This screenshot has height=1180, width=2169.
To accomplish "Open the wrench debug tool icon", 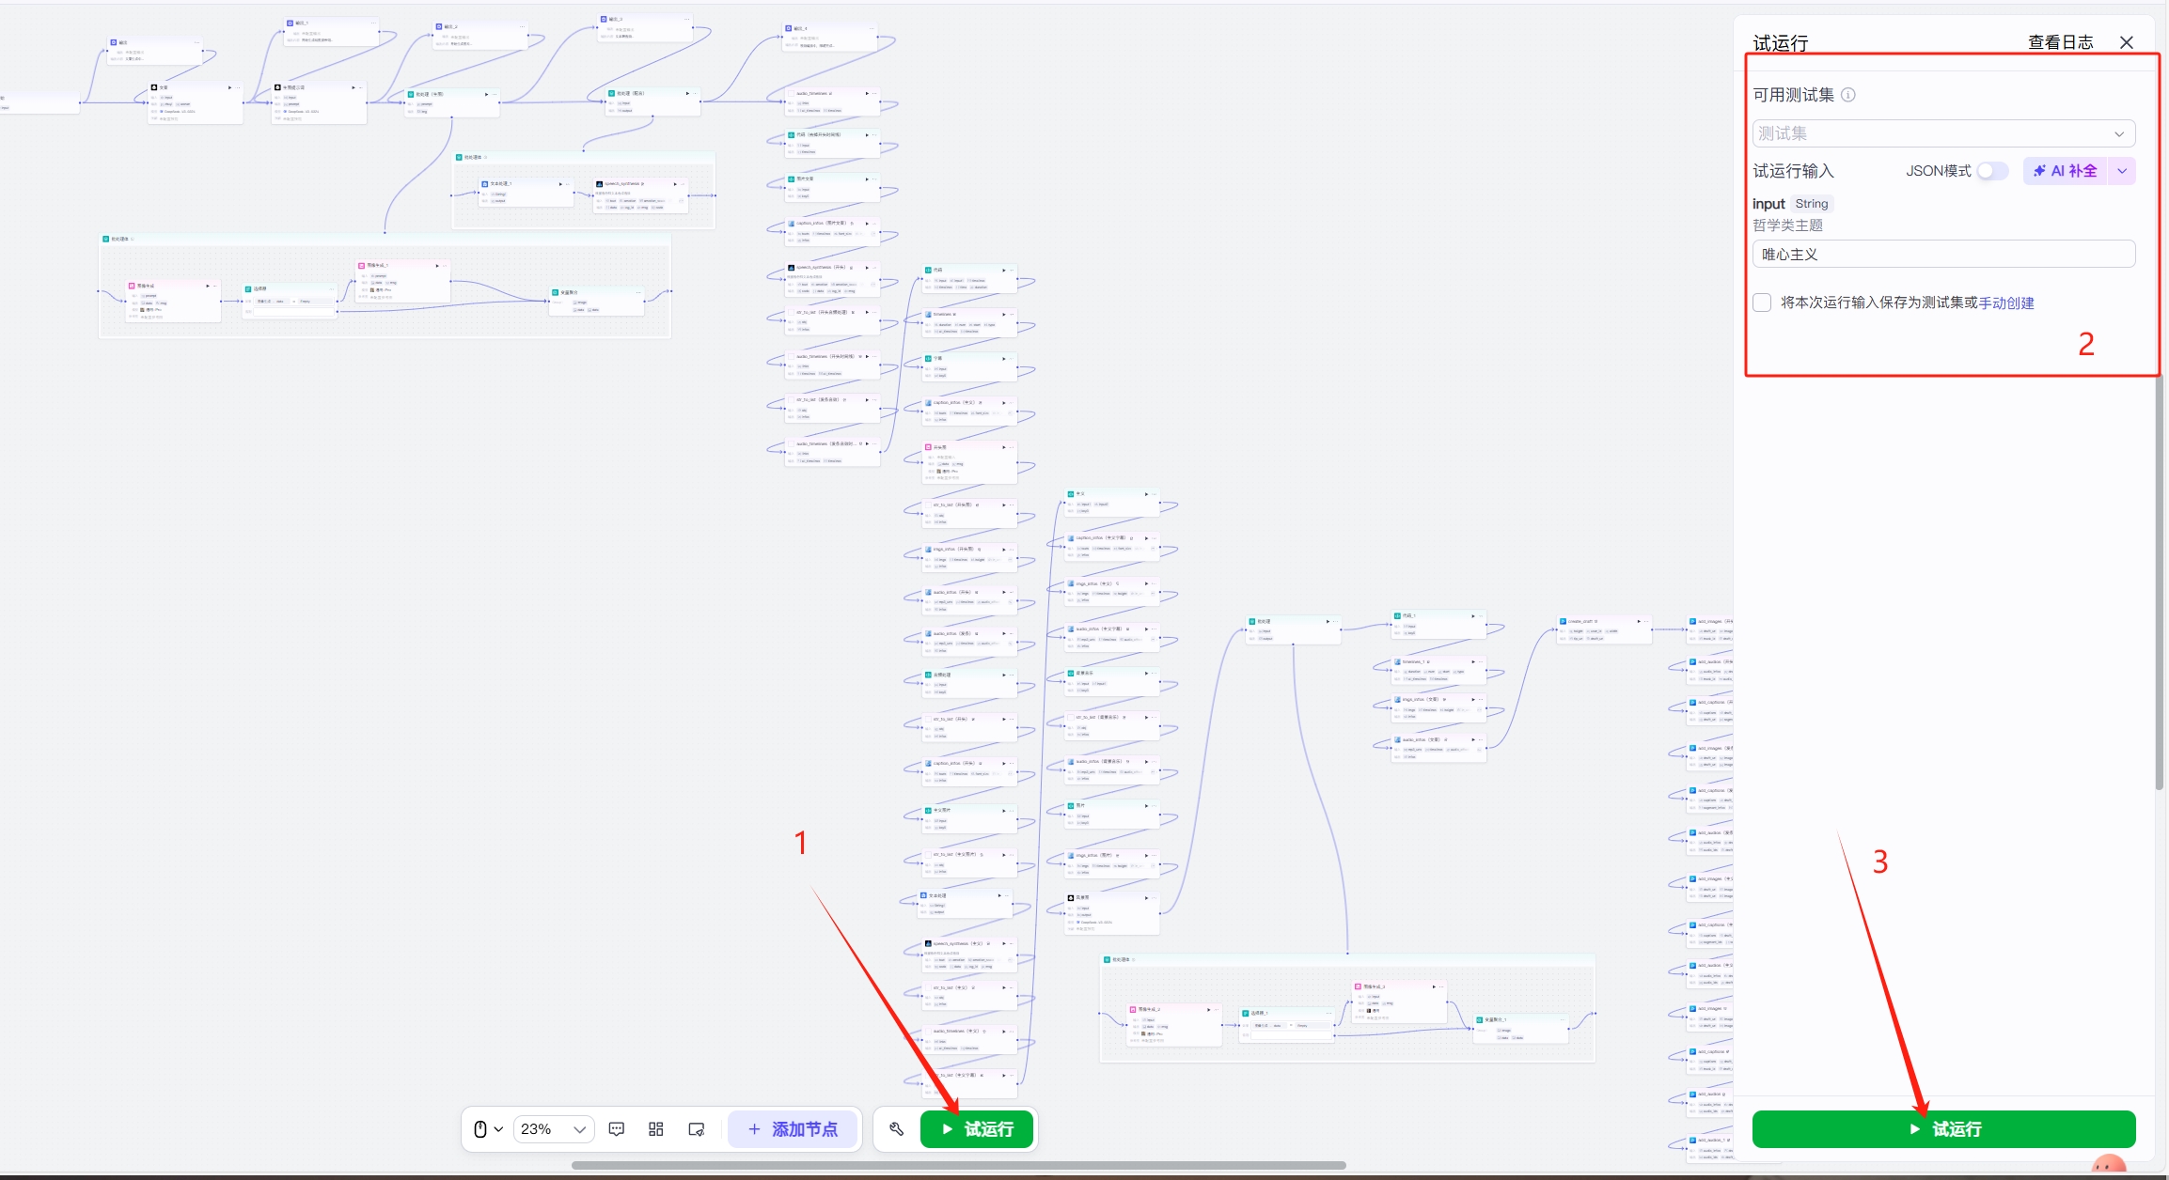I will (x=896, y=1129).
